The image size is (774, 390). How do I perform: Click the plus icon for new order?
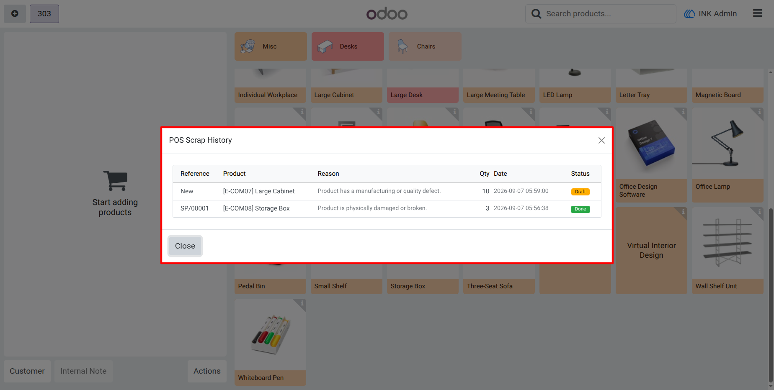[x=15, y=14]
